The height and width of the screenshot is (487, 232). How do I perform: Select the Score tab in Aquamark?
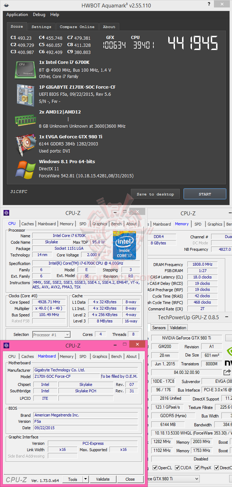coord(17,26)
